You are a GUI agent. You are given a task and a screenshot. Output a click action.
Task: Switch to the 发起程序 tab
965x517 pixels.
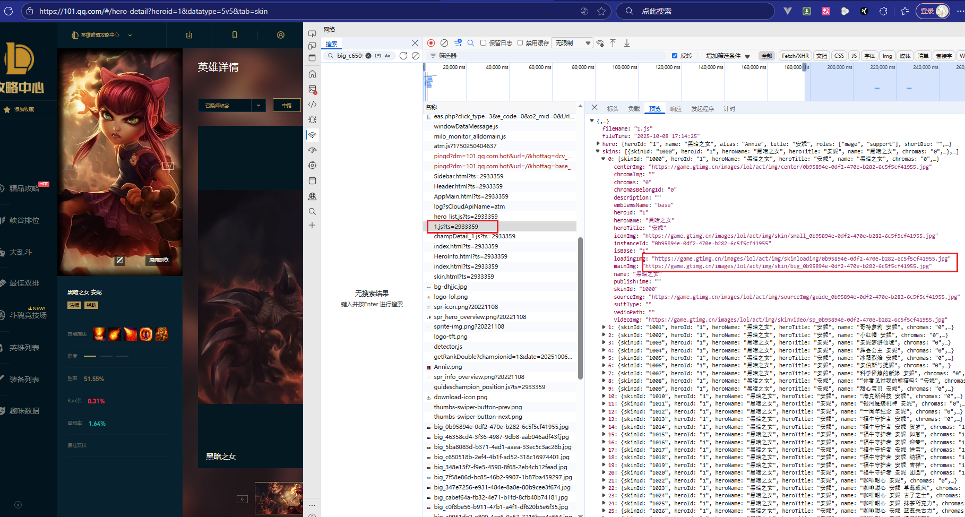(702, 109)
